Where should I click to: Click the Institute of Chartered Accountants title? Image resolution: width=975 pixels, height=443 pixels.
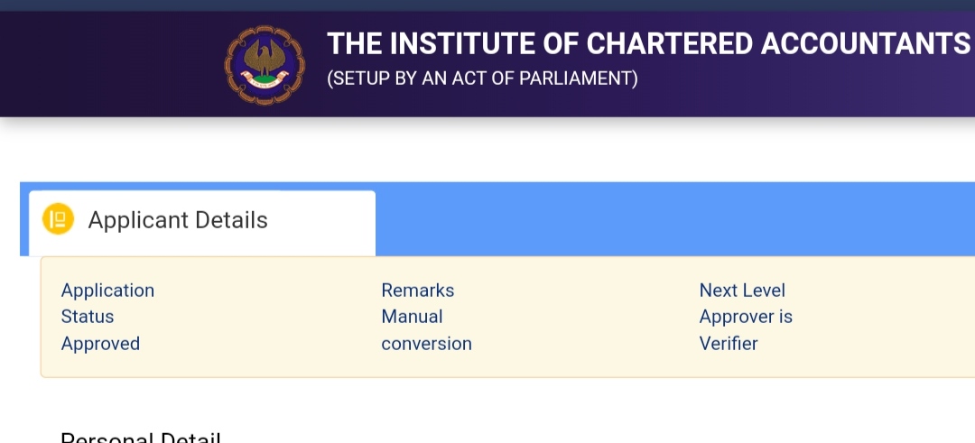[x=648, y=43]
